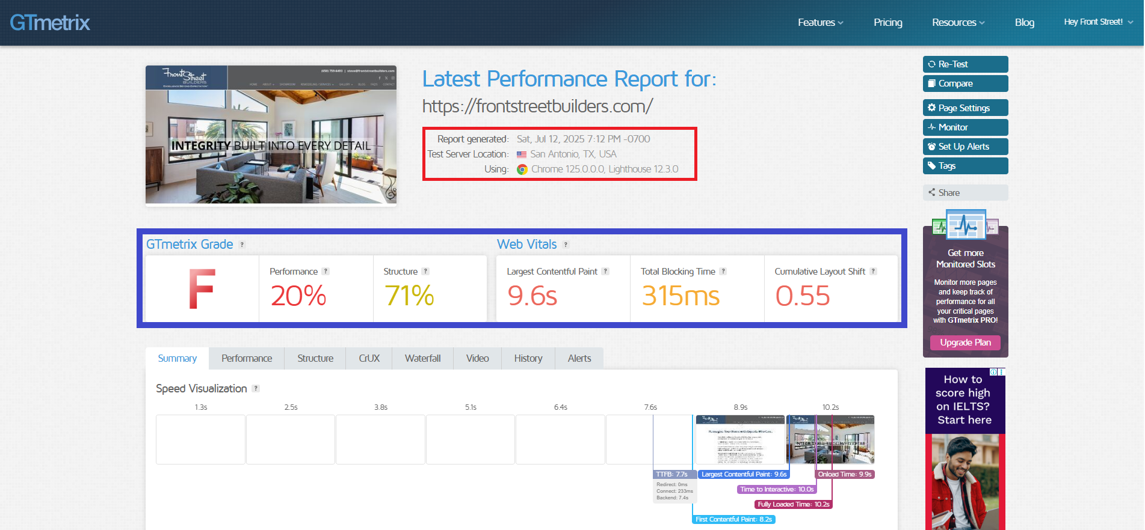Click the Largest Contentful Paint: 9.6s marker
This screenshot has height=530, width=1145.
point(744,474)
